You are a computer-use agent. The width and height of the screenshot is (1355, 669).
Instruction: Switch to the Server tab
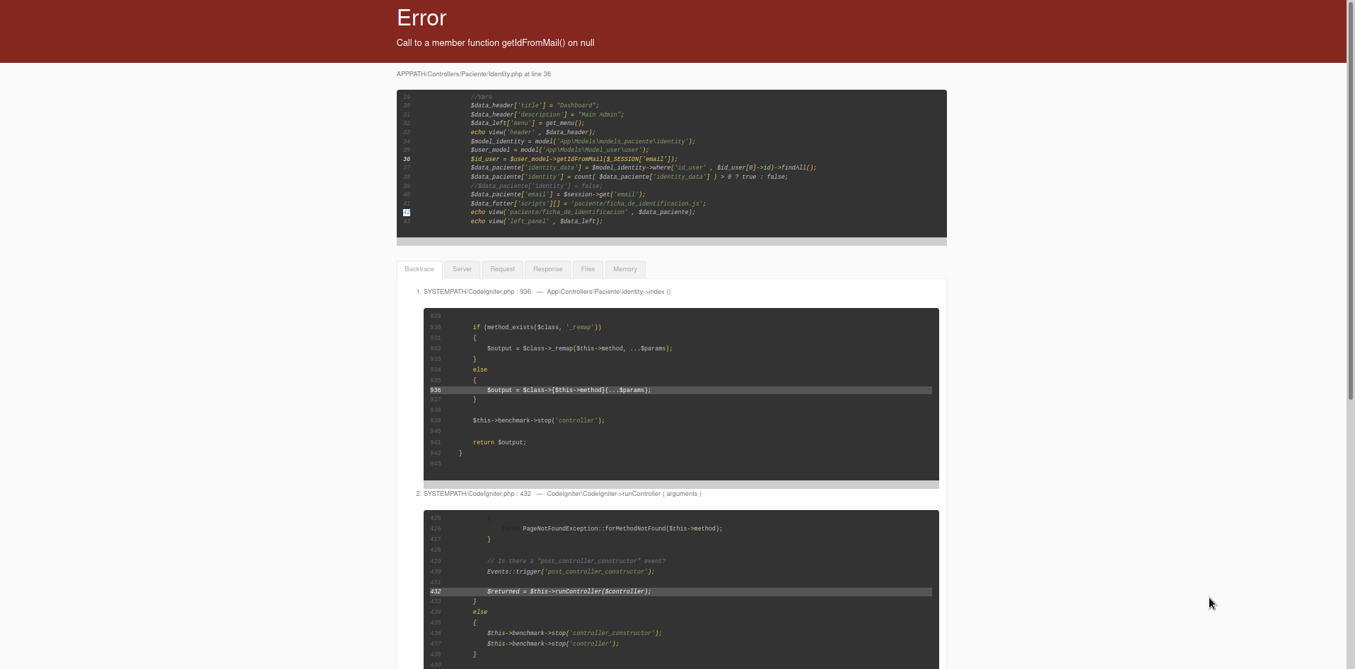pyautogui.click(x=462, y=269)
